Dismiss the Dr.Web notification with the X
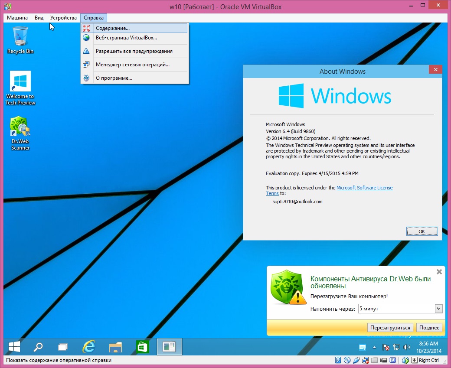 (439, 272)
